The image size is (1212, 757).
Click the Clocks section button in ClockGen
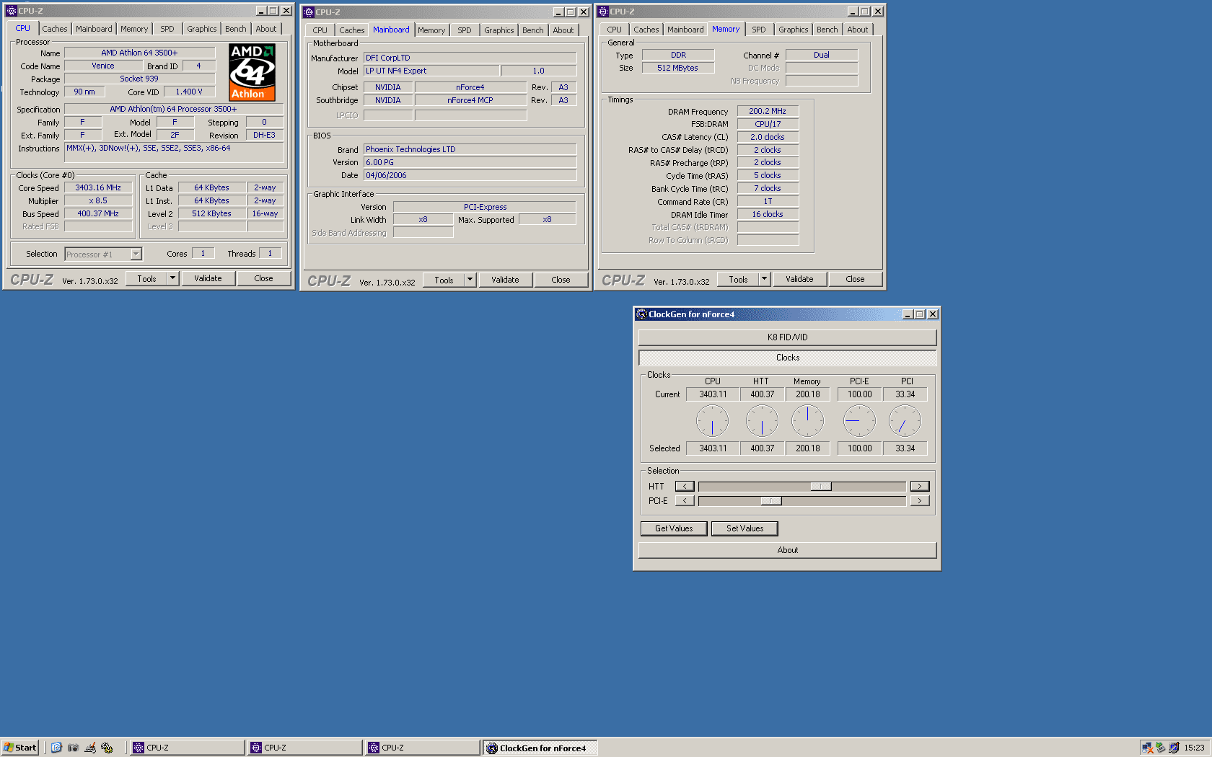788,358
